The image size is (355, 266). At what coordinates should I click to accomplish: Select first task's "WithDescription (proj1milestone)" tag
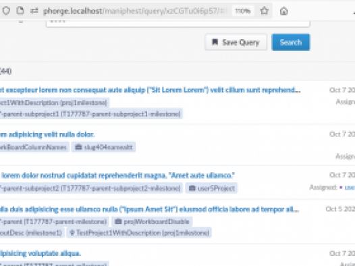[55, 103]
